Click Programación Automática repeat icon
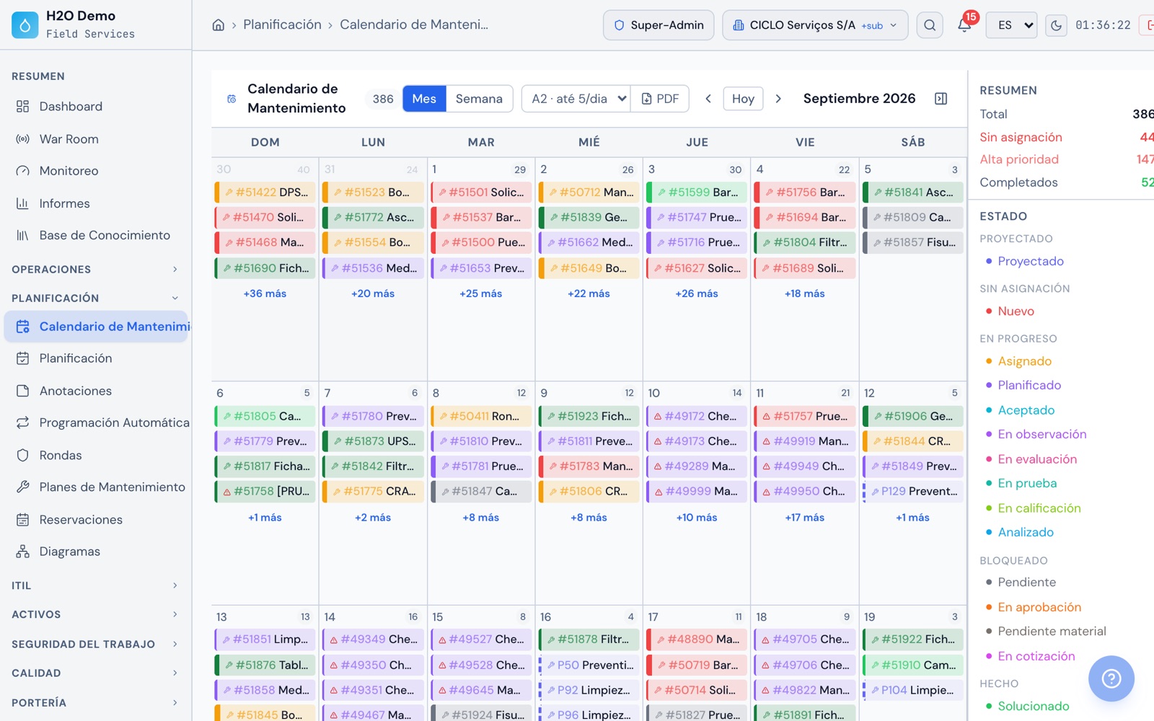This screenshot has height=721, width=1154. (x=23, y=423)
